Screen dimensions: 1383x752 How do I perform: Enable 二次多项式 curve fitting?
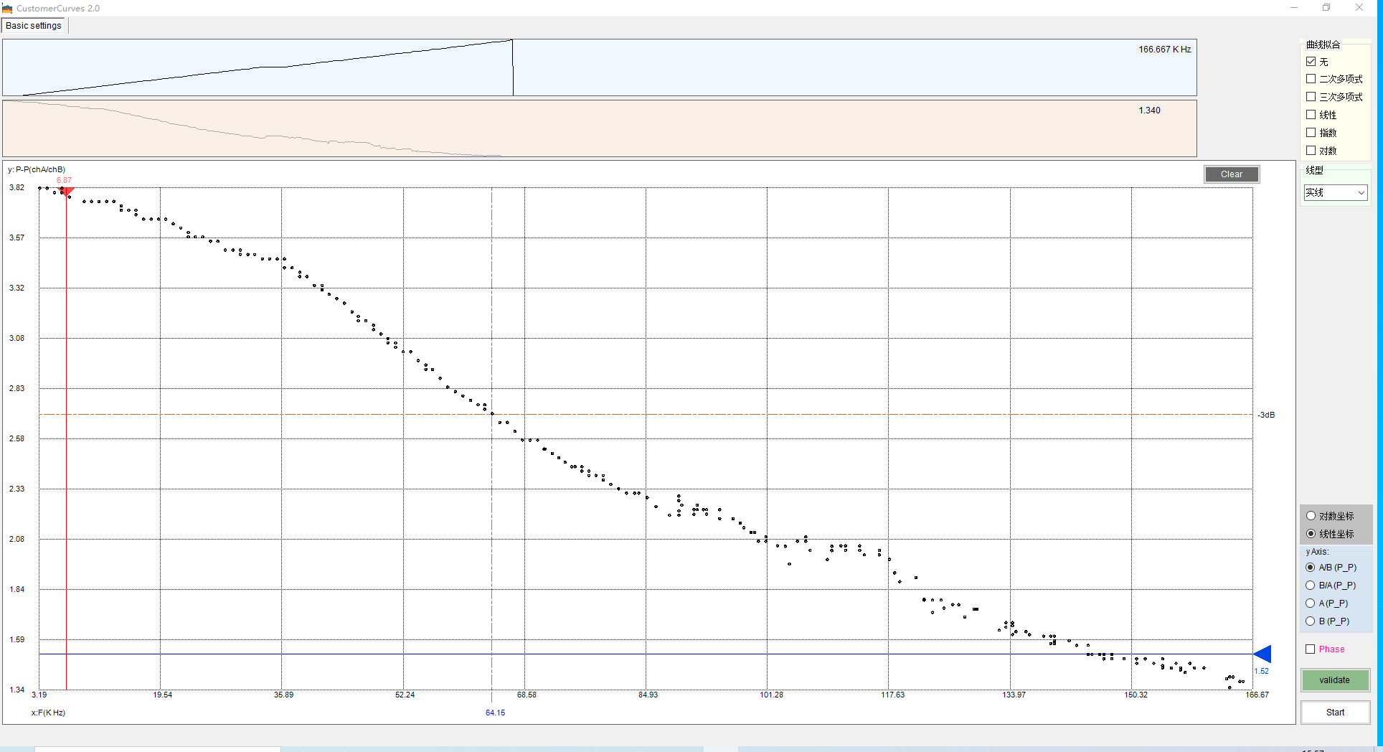point(1311,79)
